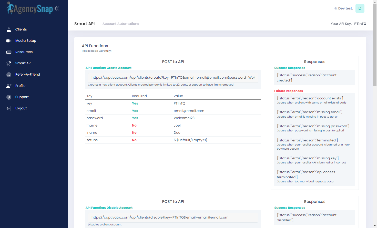Click the Clients person icon in sidebar

click(9, 29)
